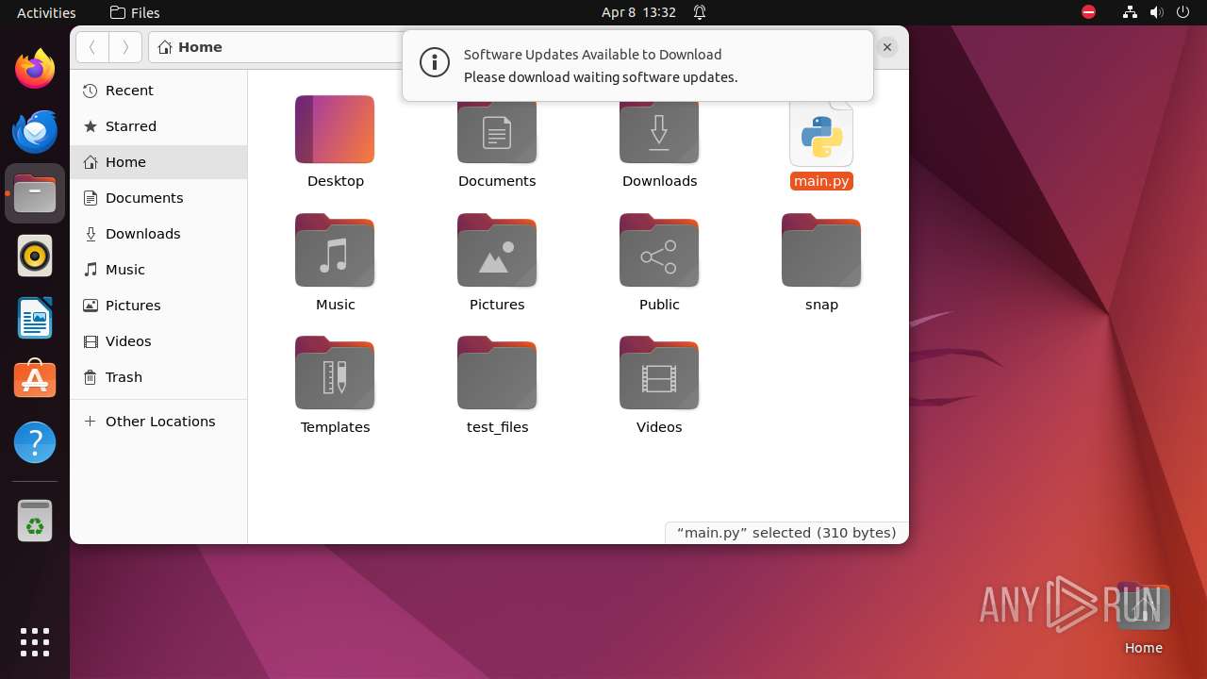The width and height of the screenshot is (1207, 679).
Task: Go to Starred in the sidebar
Action: click(158, 126)
